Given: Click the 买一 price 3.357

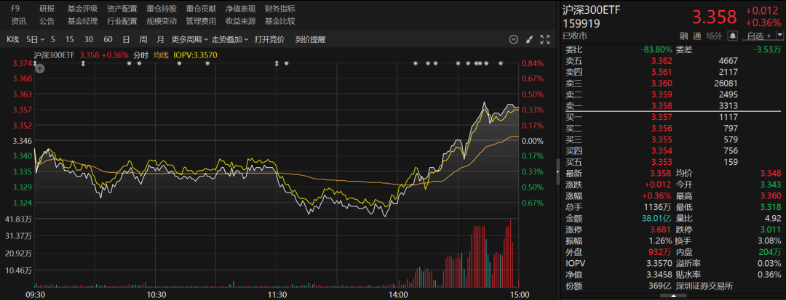Looking at the screenshot, I should pyautogui.click(x=661, y=117).
